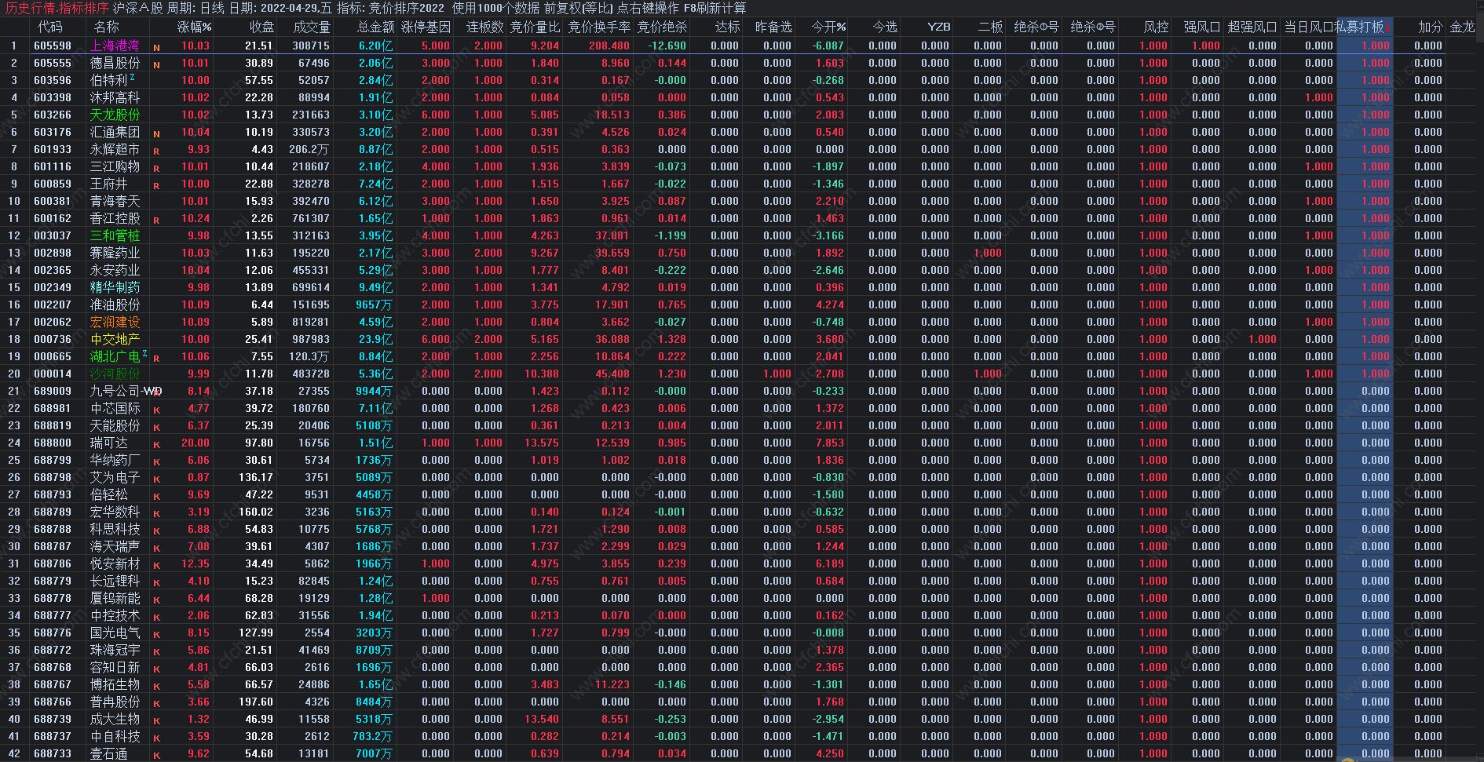Click the 今选 column header
Screen dimensions: 1484x762
click(885, 27)
